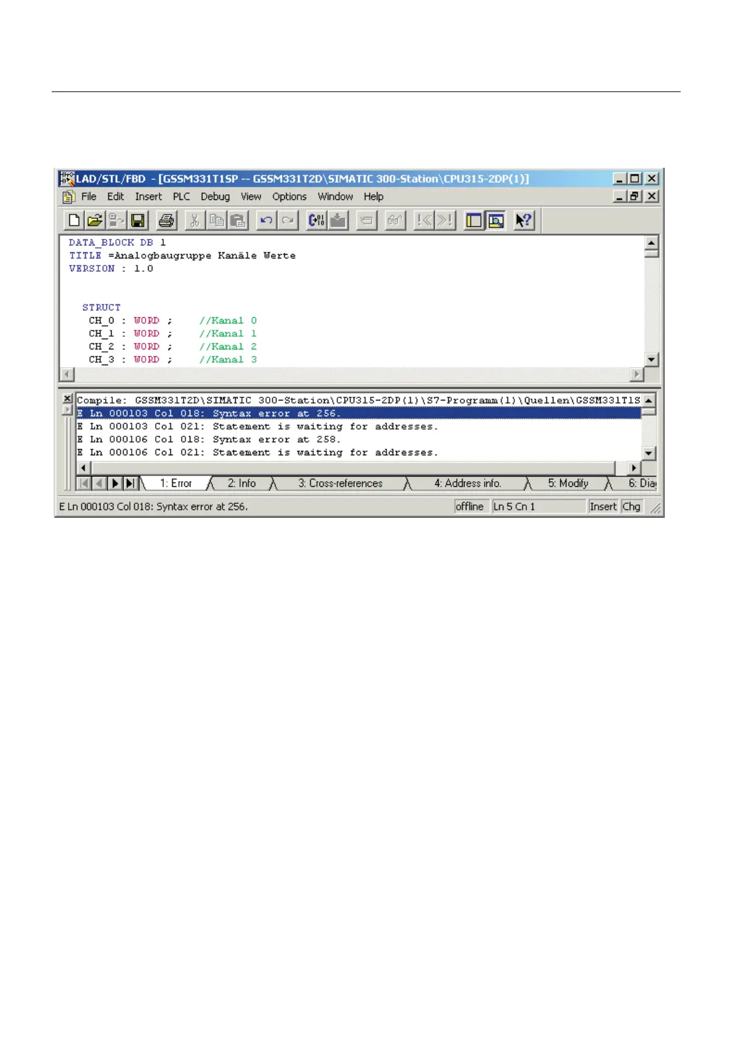750x1062 pixels.
Task: Switch to the partially visible 6: Diag tab
Action: (x=642, y=484)
